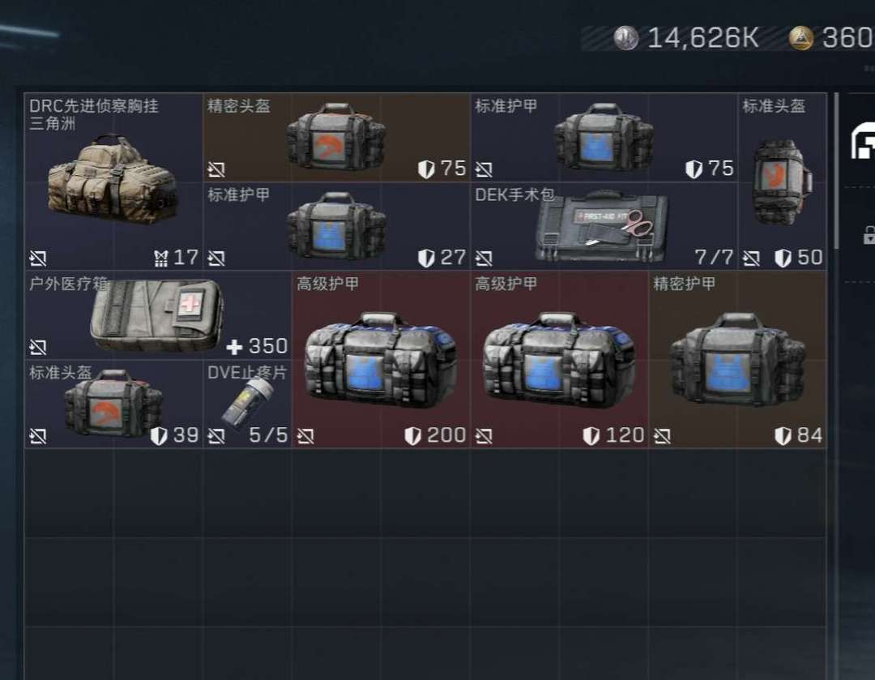Viewport: 875px width, 680px height.
Task: Click the tall 标准头盔 item with 50
Action: 783,182
